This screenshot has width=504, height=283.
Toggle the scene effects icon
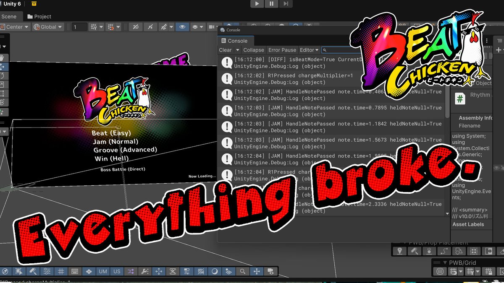coord(164,27)
